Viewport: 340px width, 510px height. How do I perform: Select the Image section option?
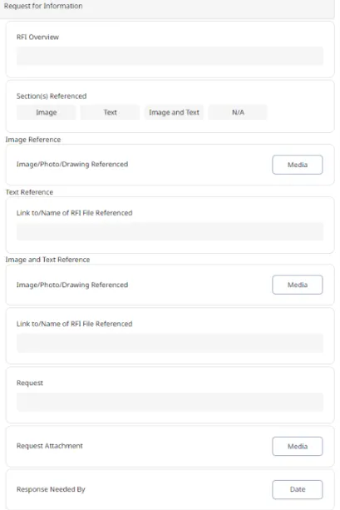(47, 112)
